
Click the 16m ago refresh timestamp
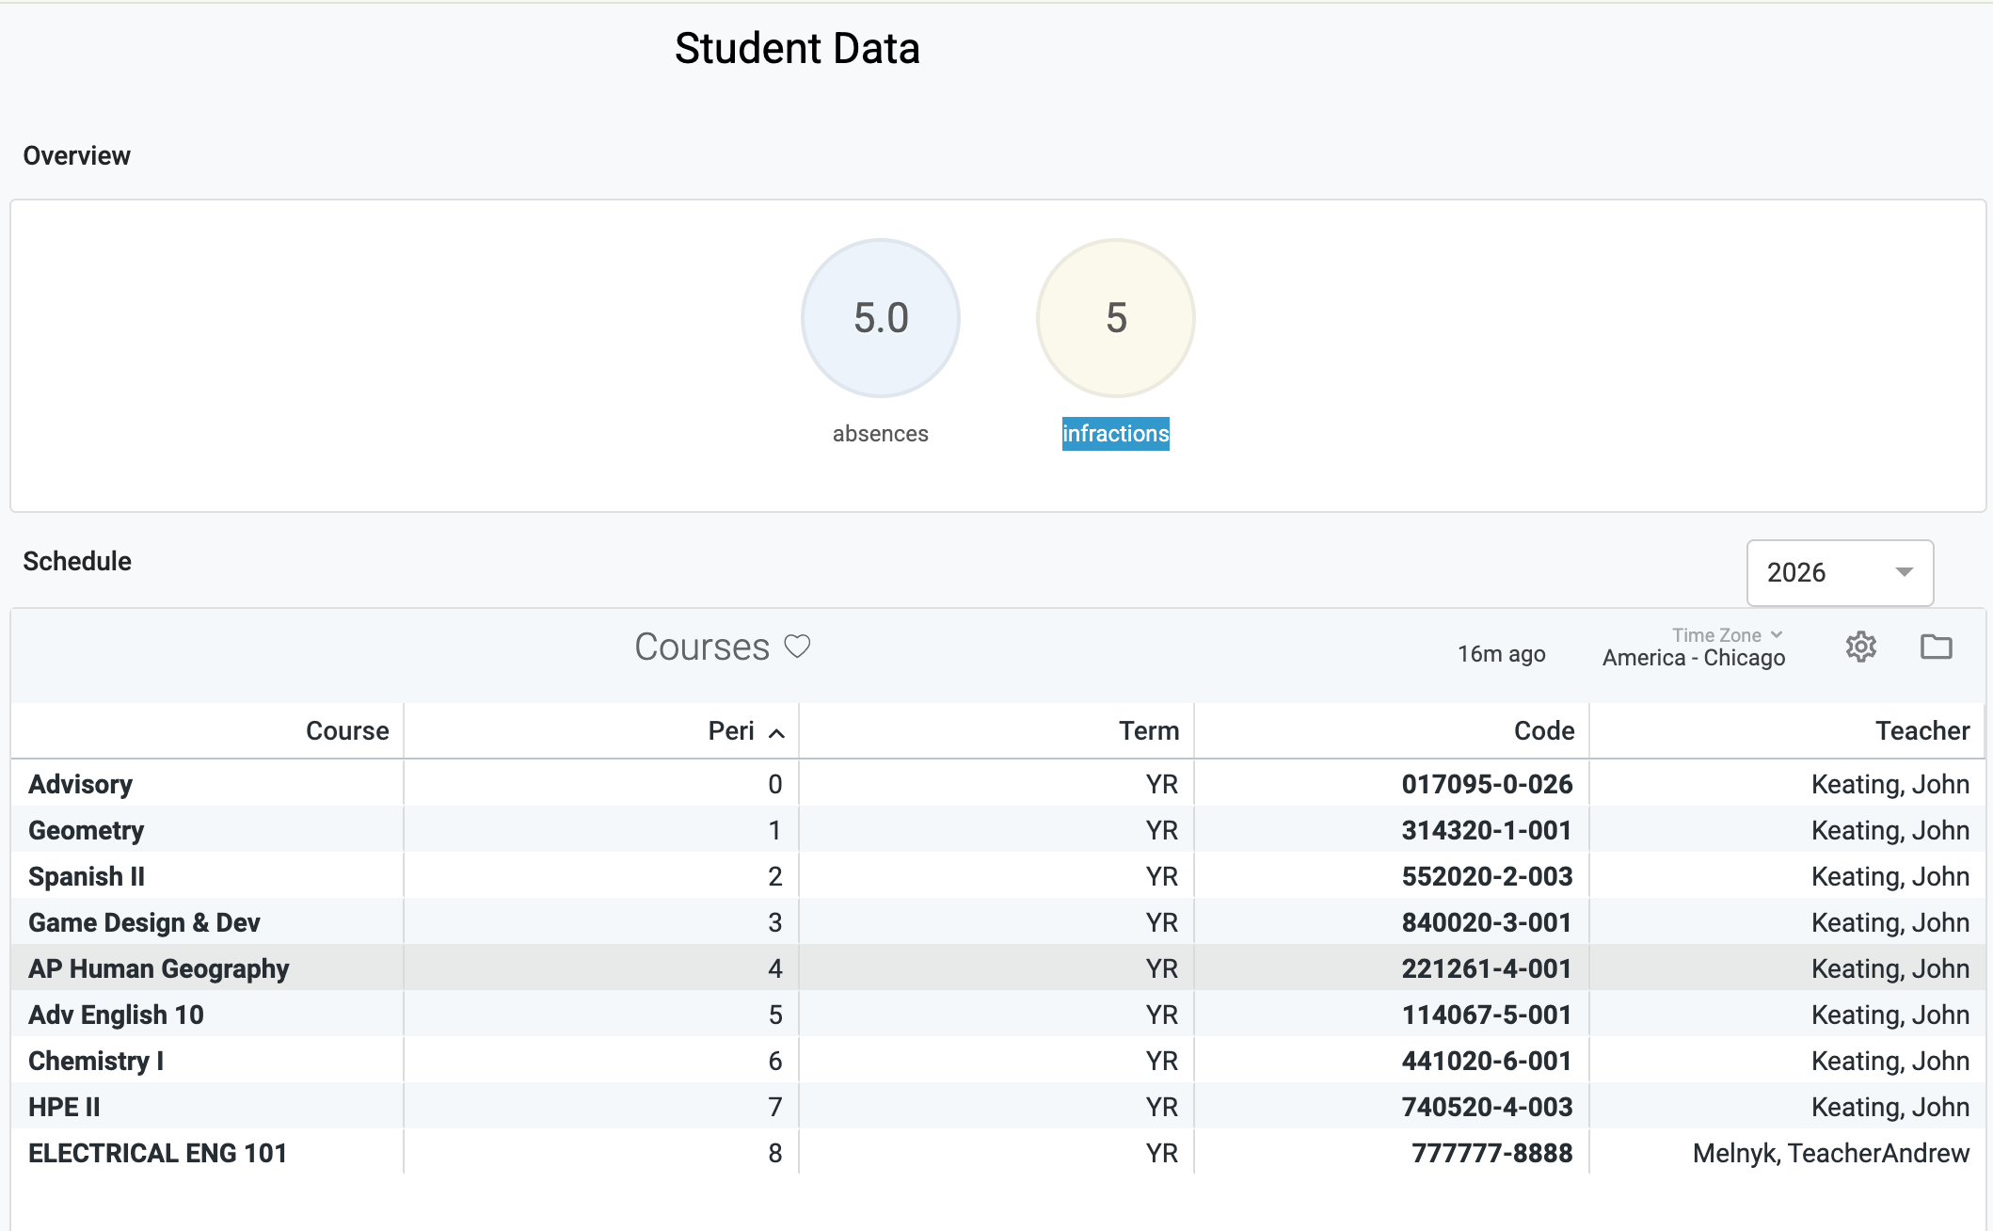tap(1501, 654)
